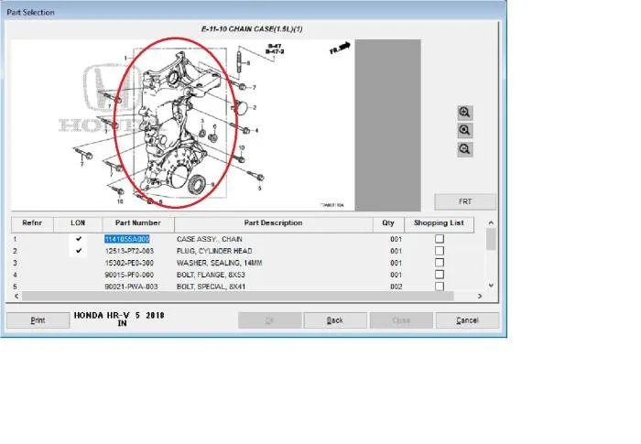Click the Part Number column header

coord(138,223)
